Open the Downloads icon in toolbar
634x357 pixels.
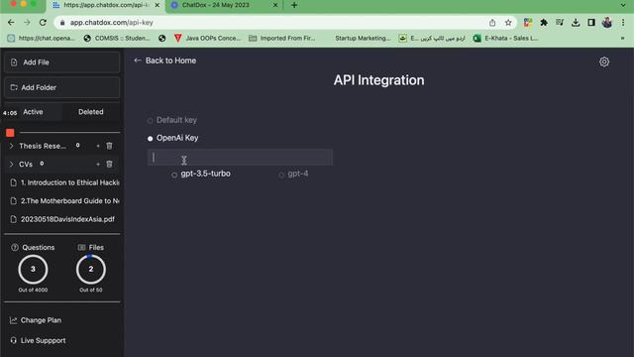point(576,23)
